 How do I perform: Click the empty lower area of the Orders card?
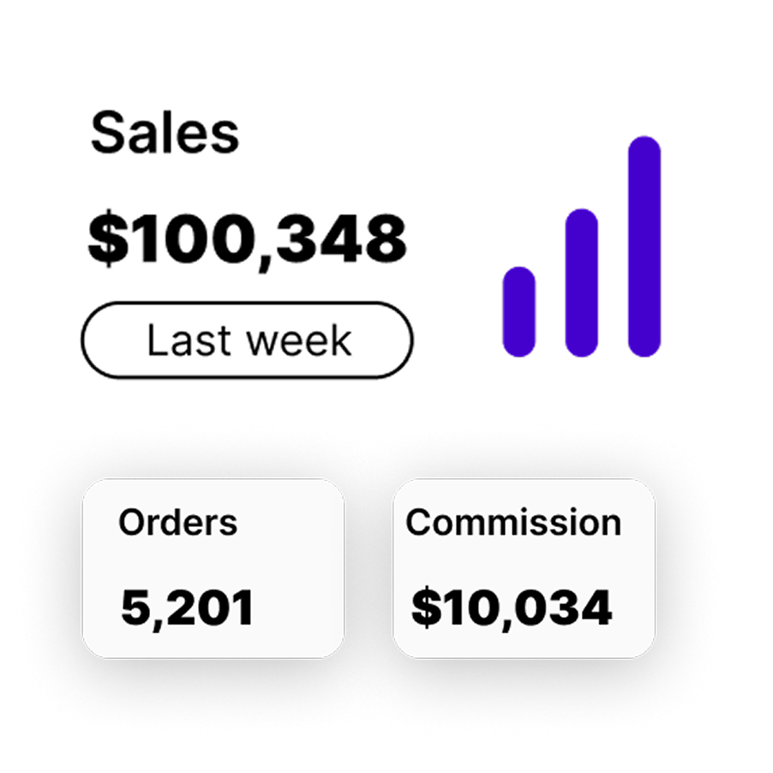tap(213, 643)
